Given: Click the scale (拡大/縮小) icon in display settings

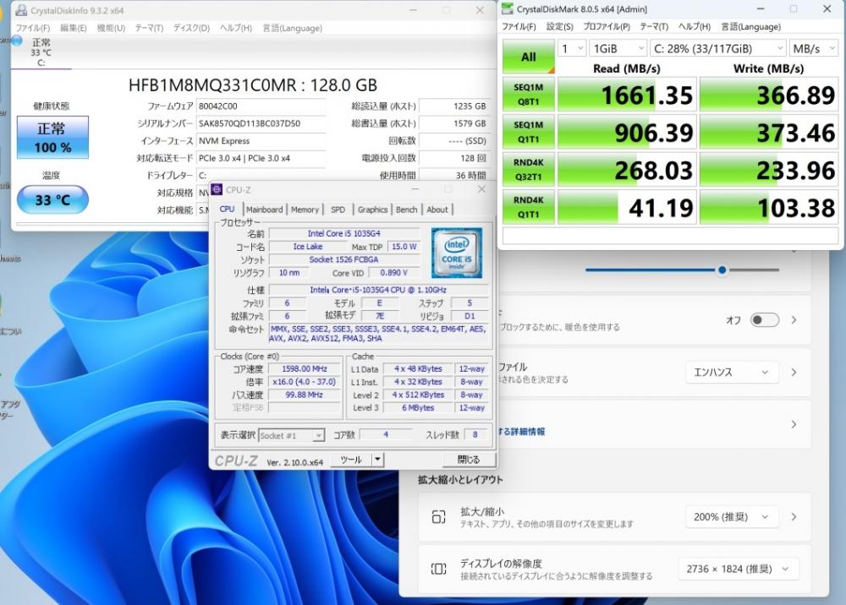Looking at the screenshot, I should click(438, 517).
